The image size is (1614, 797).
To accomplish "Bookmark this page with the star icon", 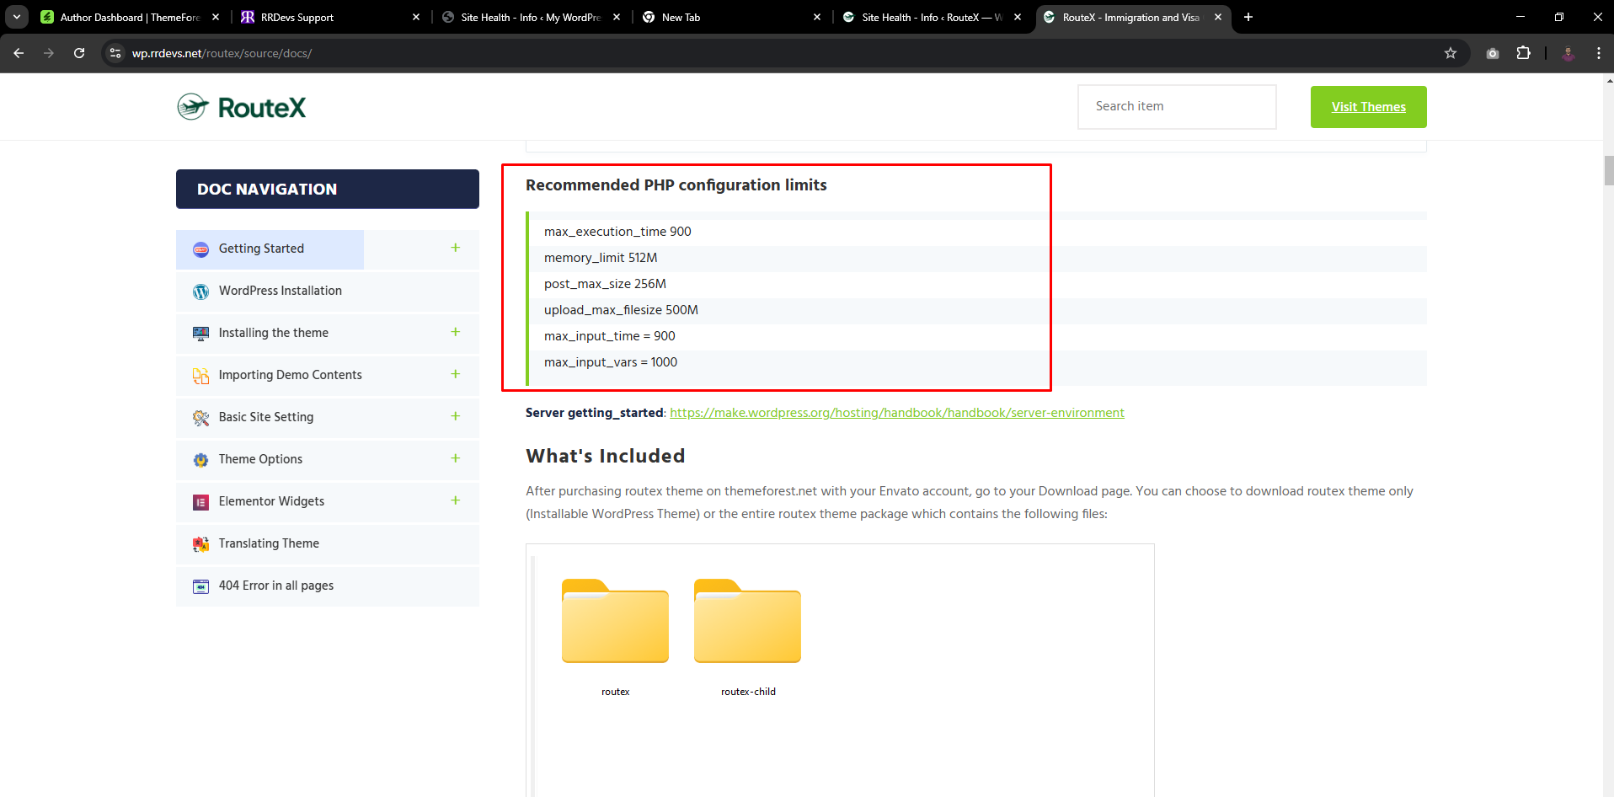I will (x=1451, y=53).
